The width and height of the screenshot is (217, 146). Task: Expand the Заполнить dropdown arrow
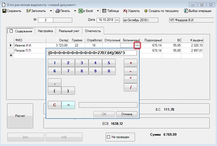point(51,11)
